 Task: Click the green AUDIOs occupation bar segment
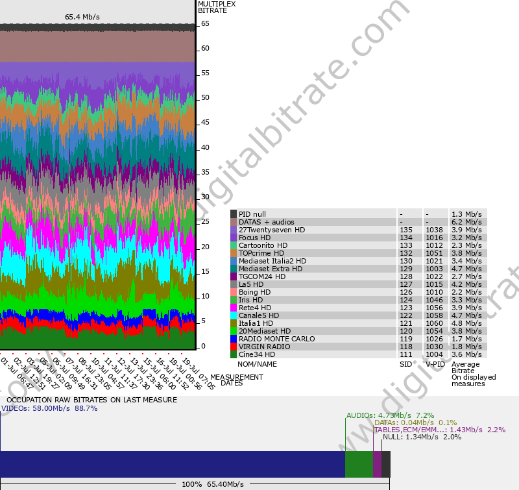(x=359, y=464)
